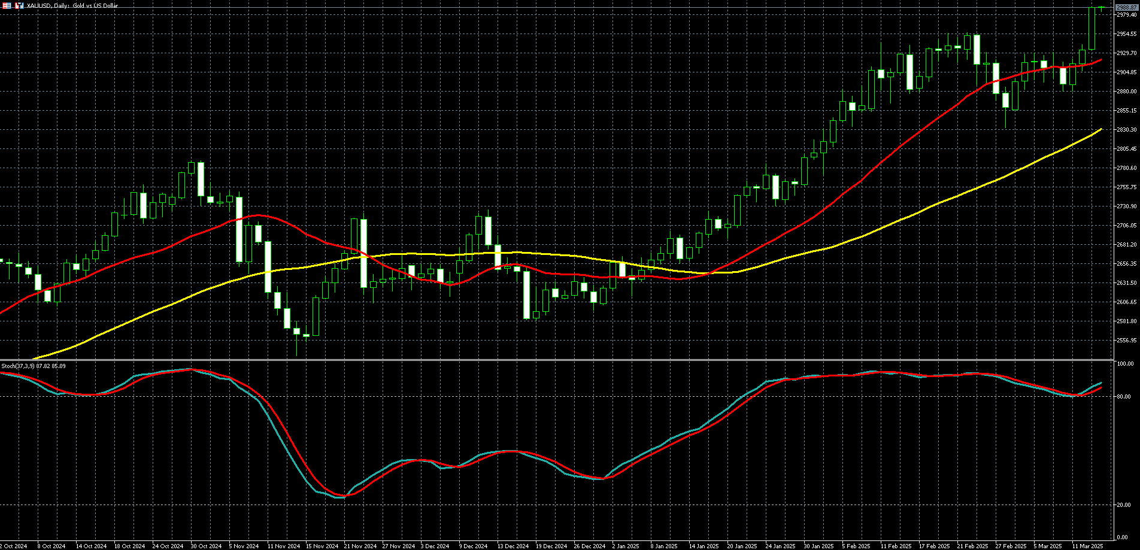This screenshot has height=550, width=1140.
Task: Click the market depth icon beside symbol title
Action: point(20,5)
